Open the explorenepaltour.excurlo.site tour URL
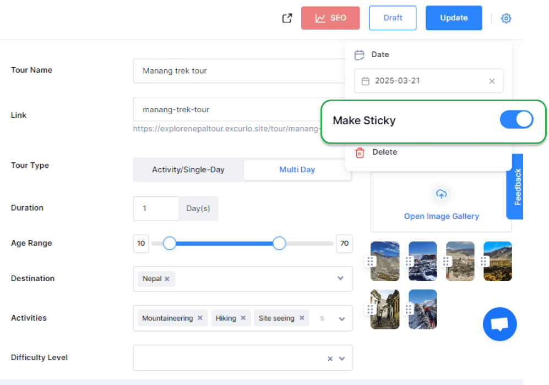Viewport: 549px width, 385px height. click(226, 129)
